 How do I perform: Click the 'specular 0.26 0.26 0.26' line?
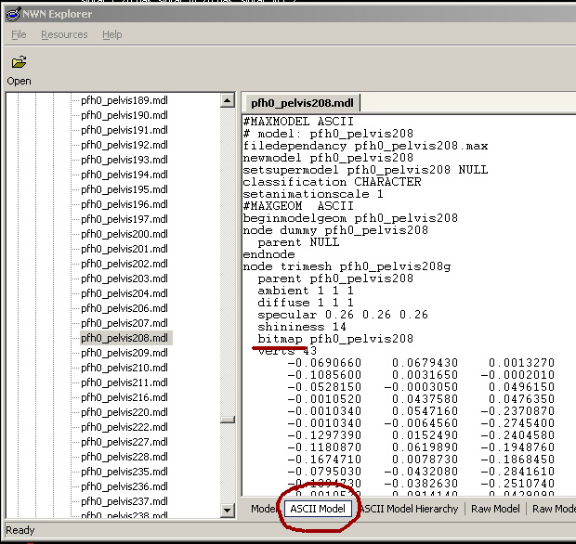tap(343, 315)
